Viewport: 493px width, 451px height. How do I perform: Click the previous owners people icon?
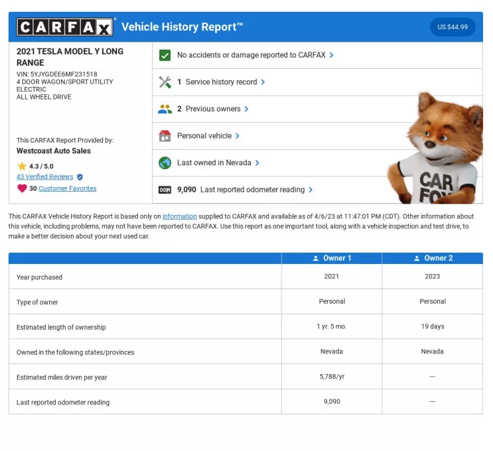point(165,109)
